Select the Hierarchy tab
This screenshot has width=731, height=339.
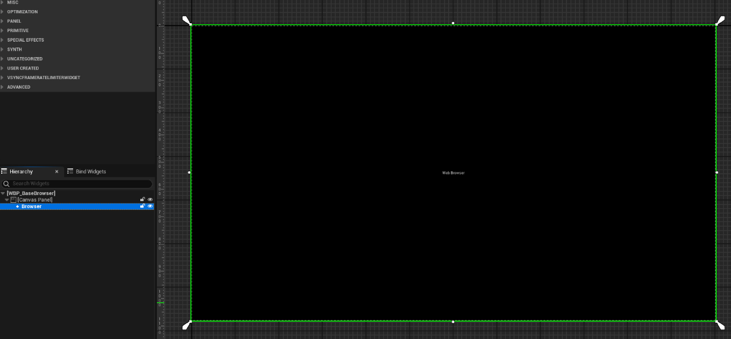pos(21,171)
